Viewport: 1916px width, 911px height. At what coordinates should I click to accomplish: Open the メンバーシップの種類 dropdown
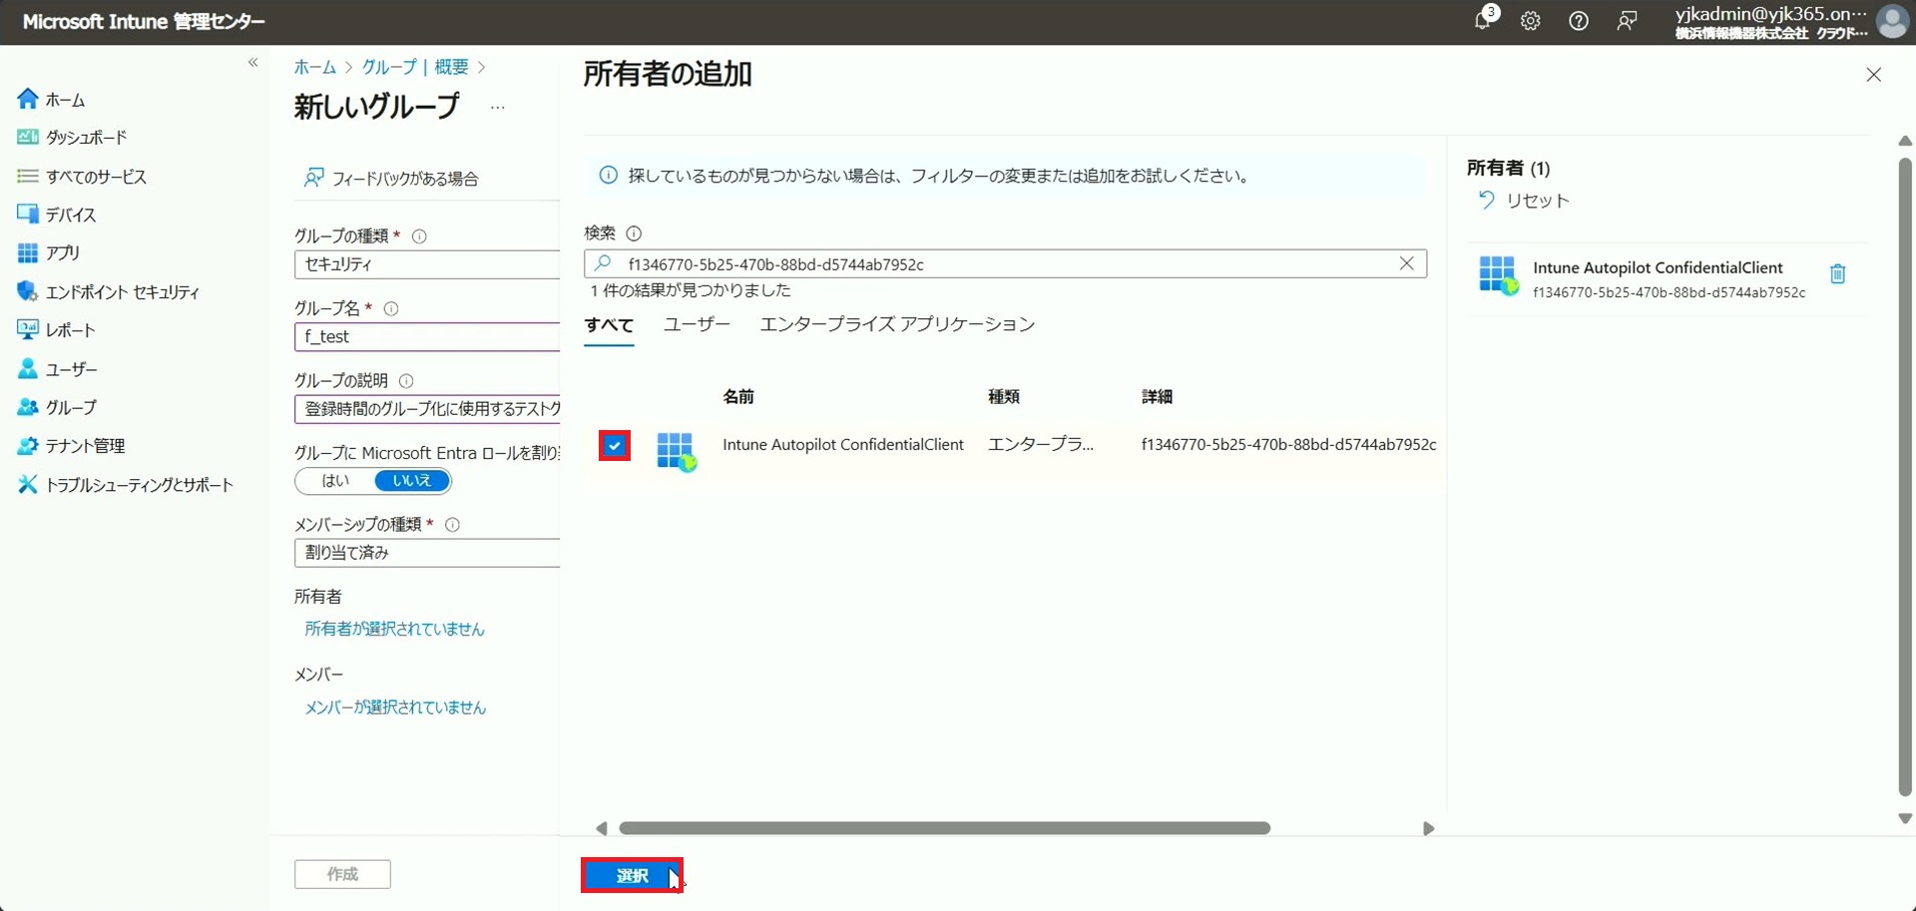tap(427, 553)
